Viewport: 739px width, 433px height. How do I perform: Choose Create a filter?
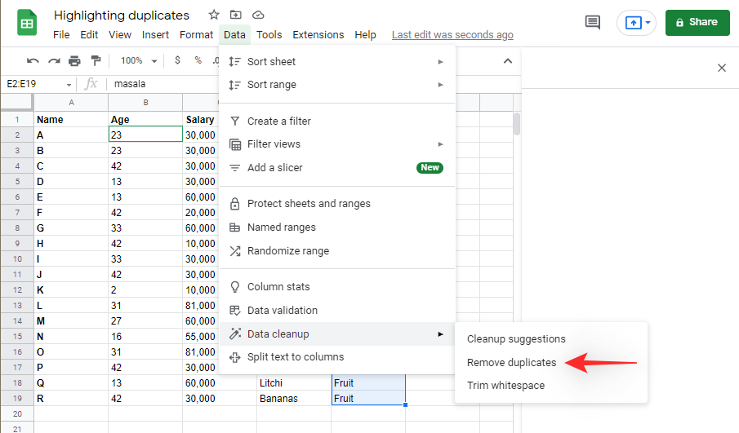coord(337,121)
